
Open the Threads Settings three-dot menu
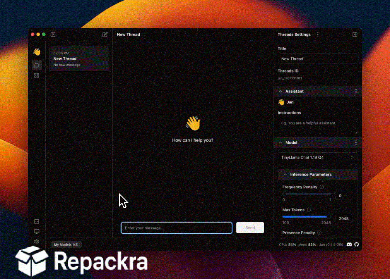pyautogui.click(x=318, y=34)
